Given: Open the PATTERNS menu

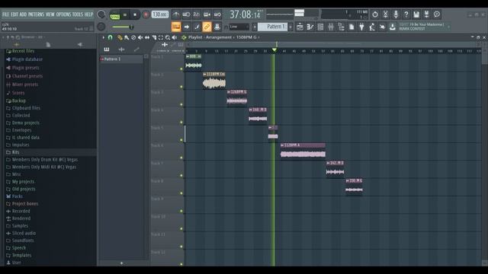Looking at the screenshot, I should (x=36, y=14).
